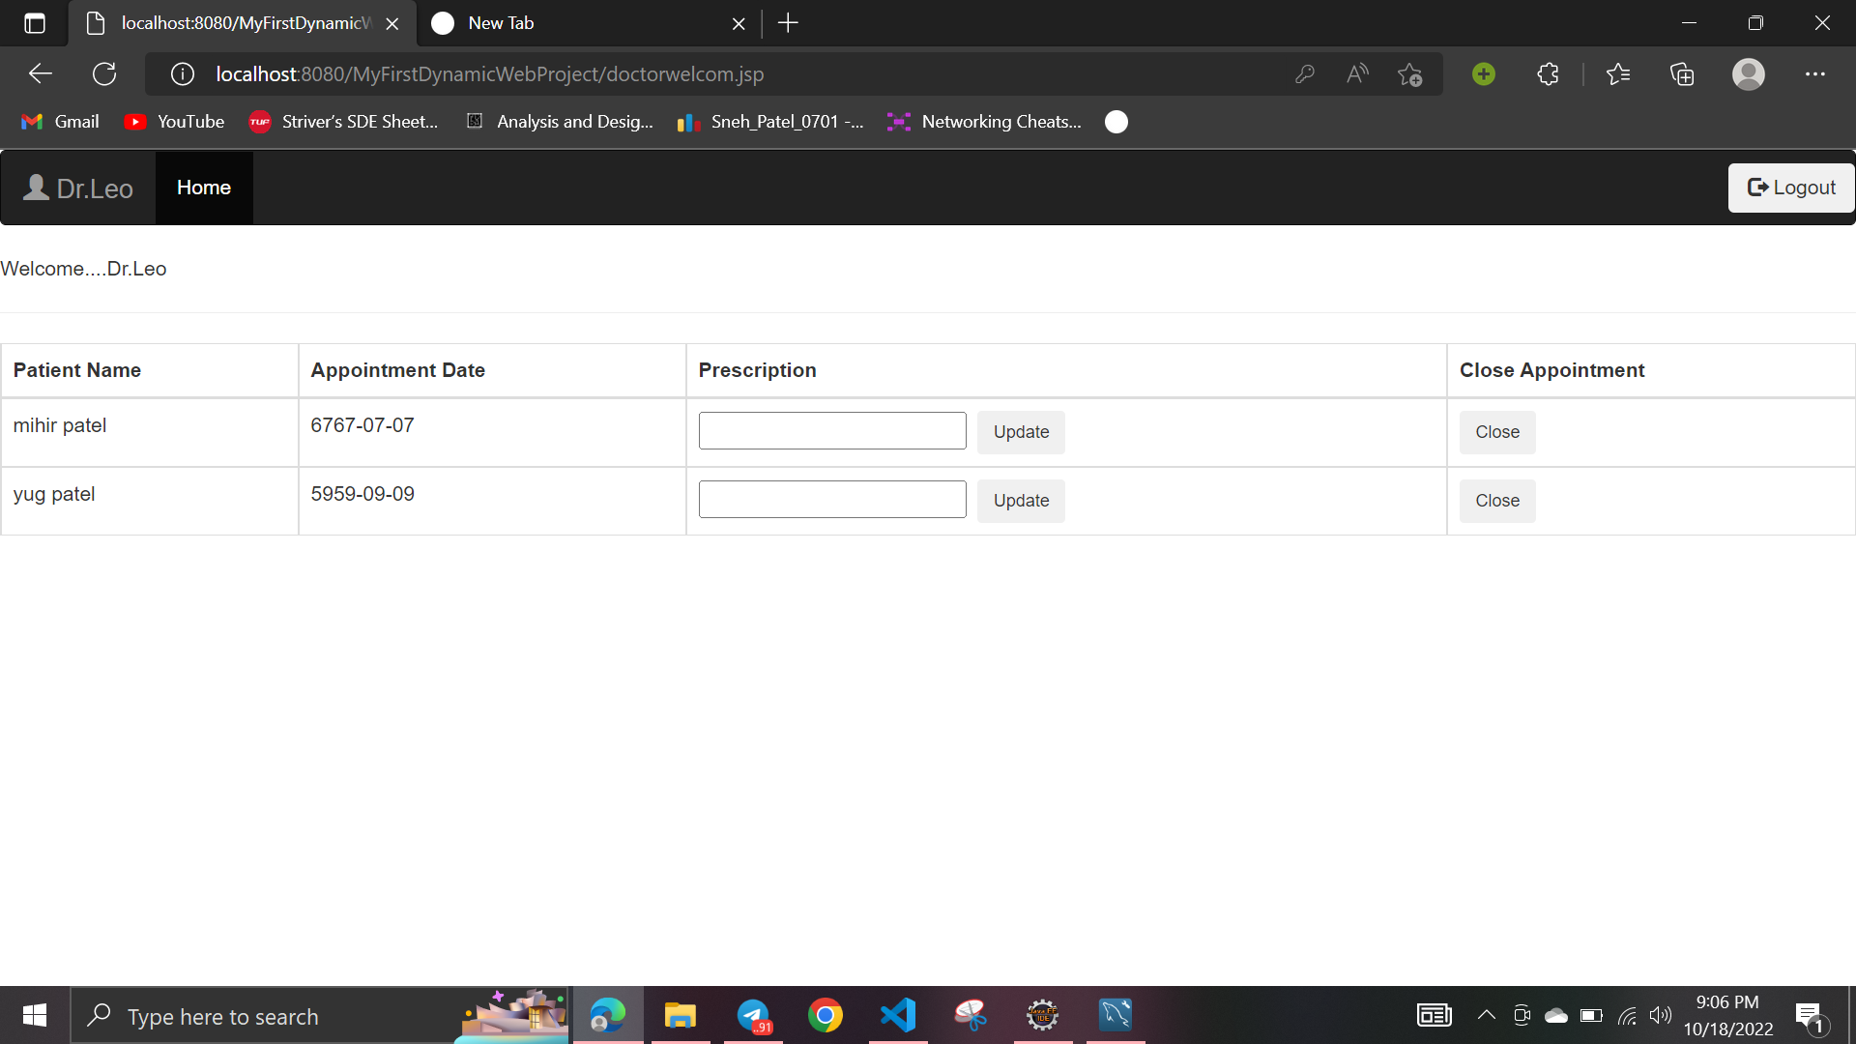Open the Logout button in the navbar
Screen dimensions: 1856x1044
(1791, 187)
